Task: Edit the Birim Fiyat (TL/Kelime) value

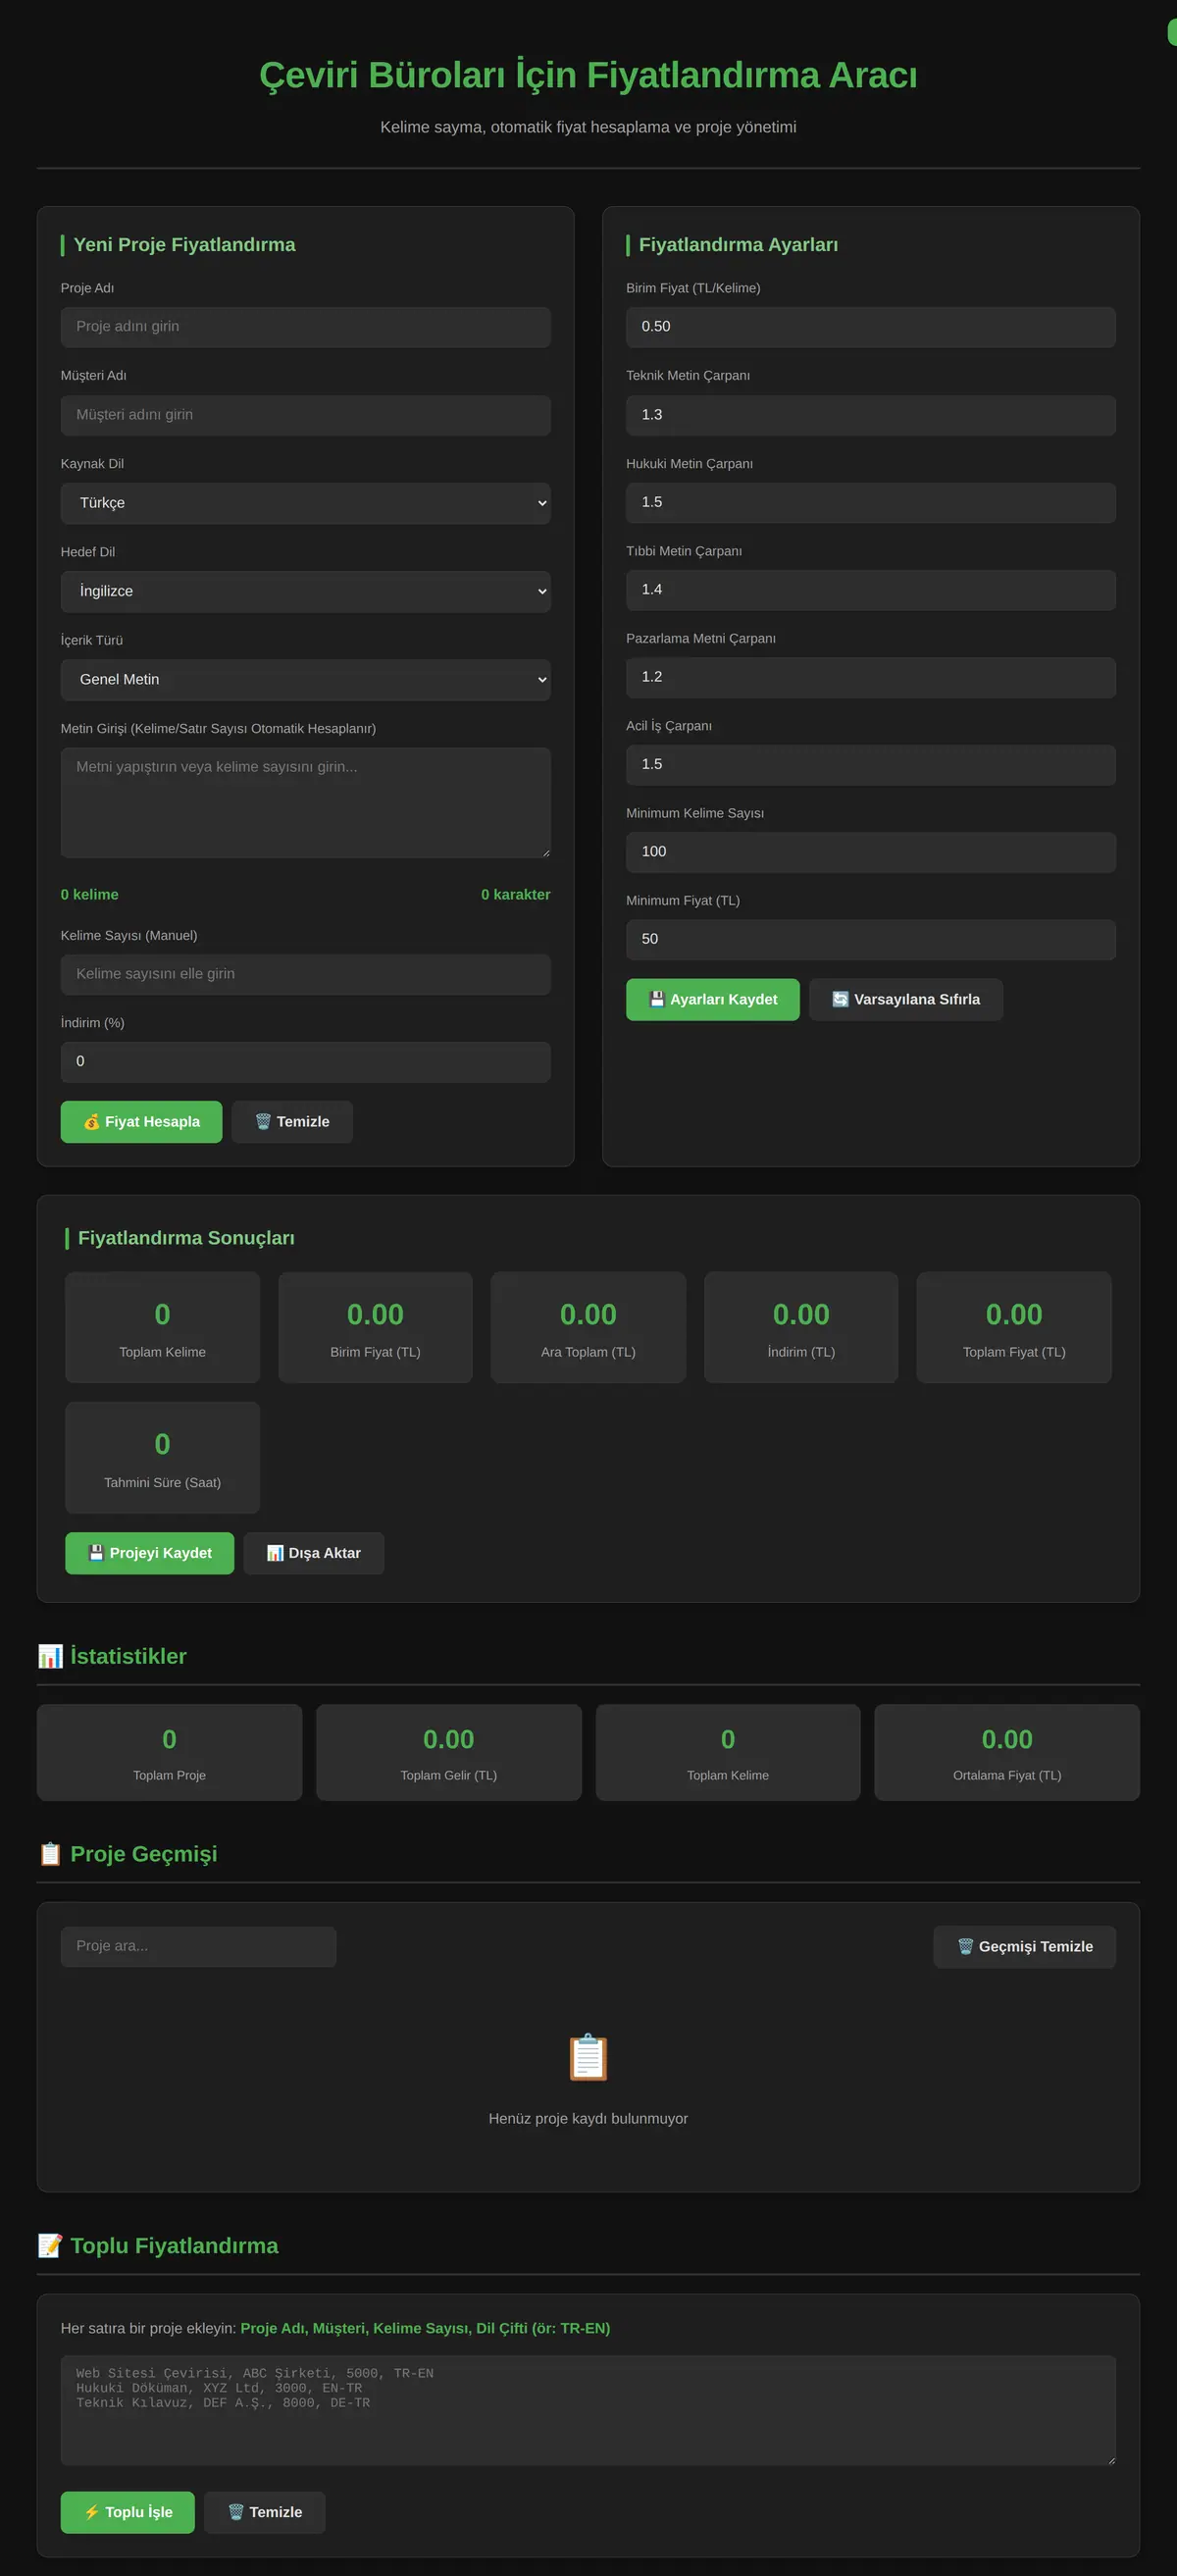Action: (871, 327)
